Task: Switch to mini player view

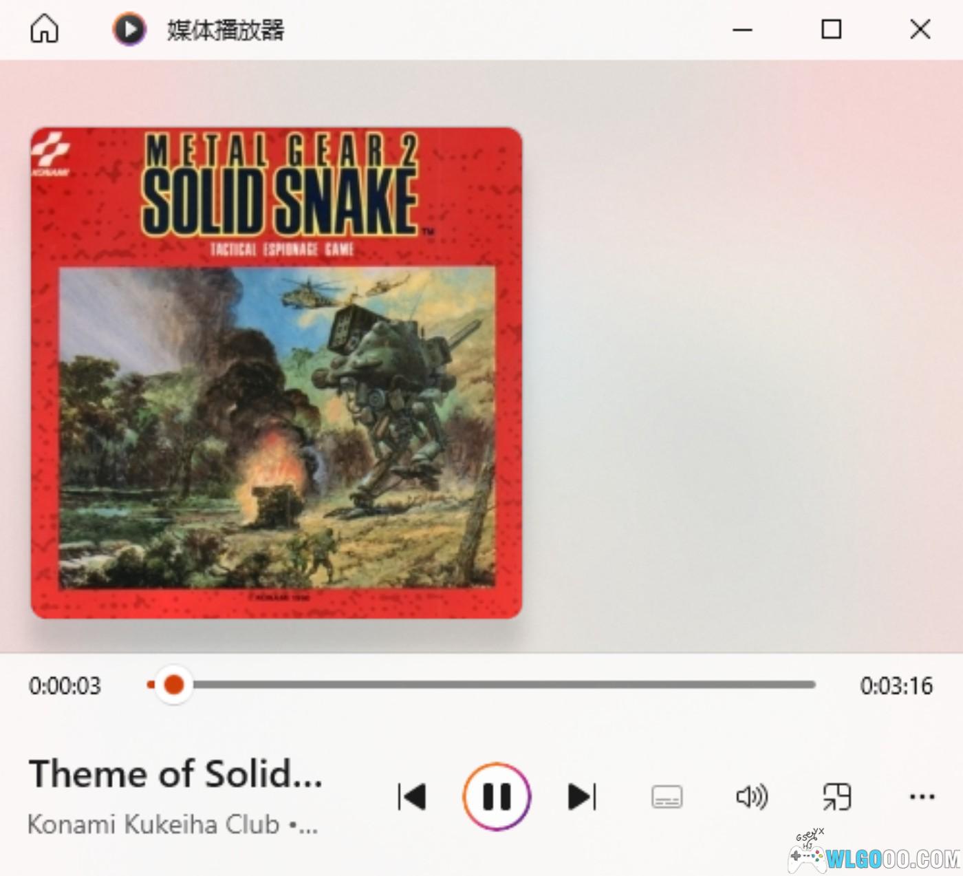Action: pyautogui.click(x=837, y=797)
